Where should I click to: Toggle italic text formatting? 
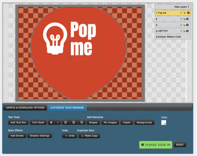click(58, 122)
